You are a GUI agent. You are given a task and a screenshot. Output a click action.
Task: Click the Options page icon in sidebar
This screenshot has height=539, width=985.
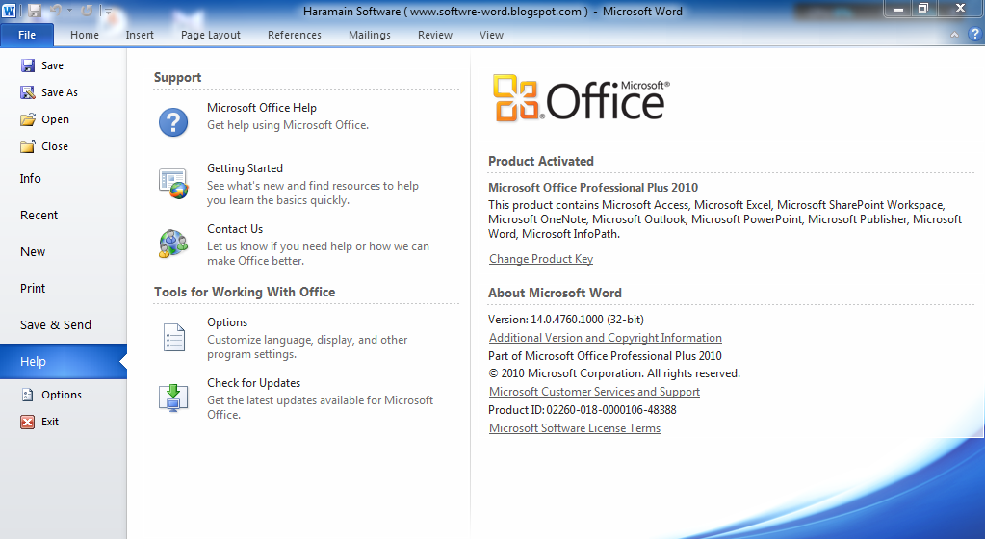(x=28, y=395)
